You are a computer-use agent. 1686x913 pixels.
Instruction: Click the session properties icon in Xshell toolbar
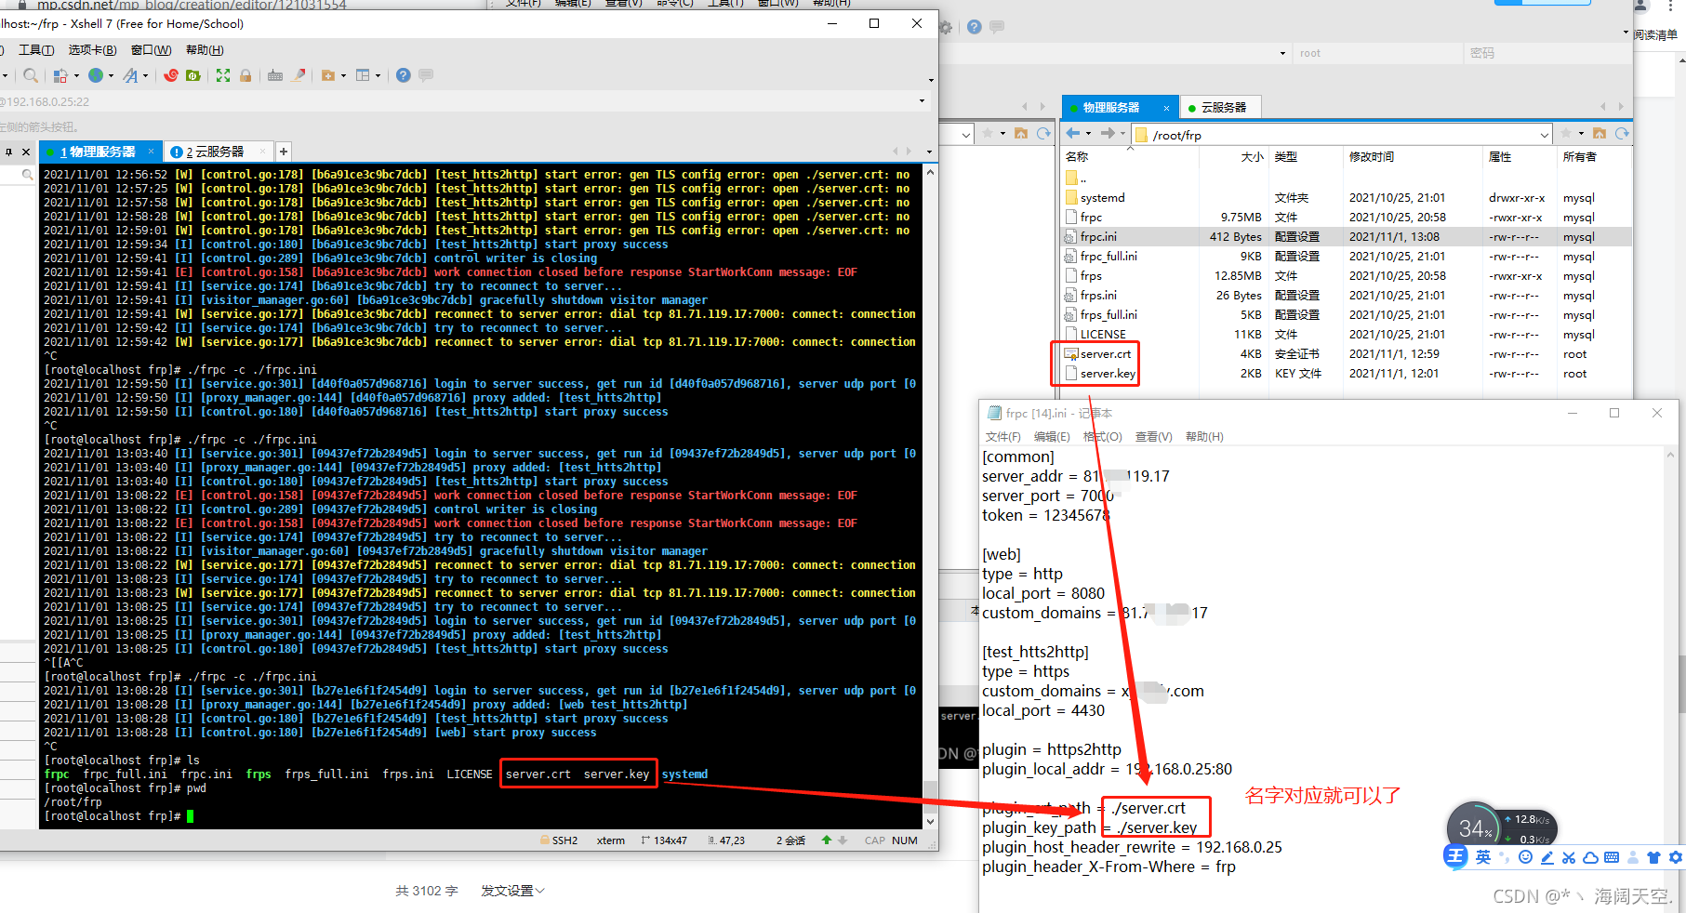pos(60,75)
